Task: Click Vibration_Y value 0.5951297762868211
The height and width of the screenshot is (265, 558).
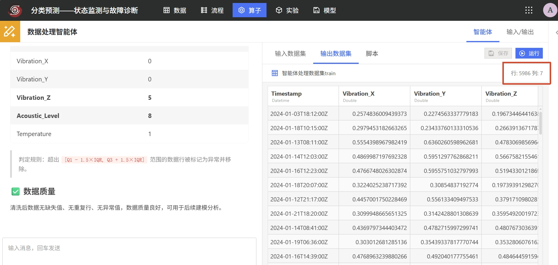Action: point(446,156)
